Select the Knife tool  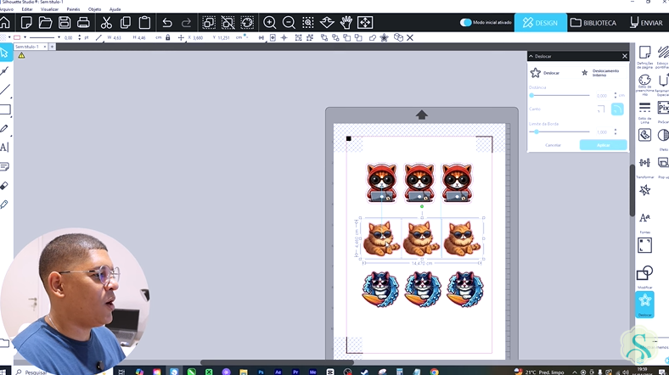(x=4, y=204)
